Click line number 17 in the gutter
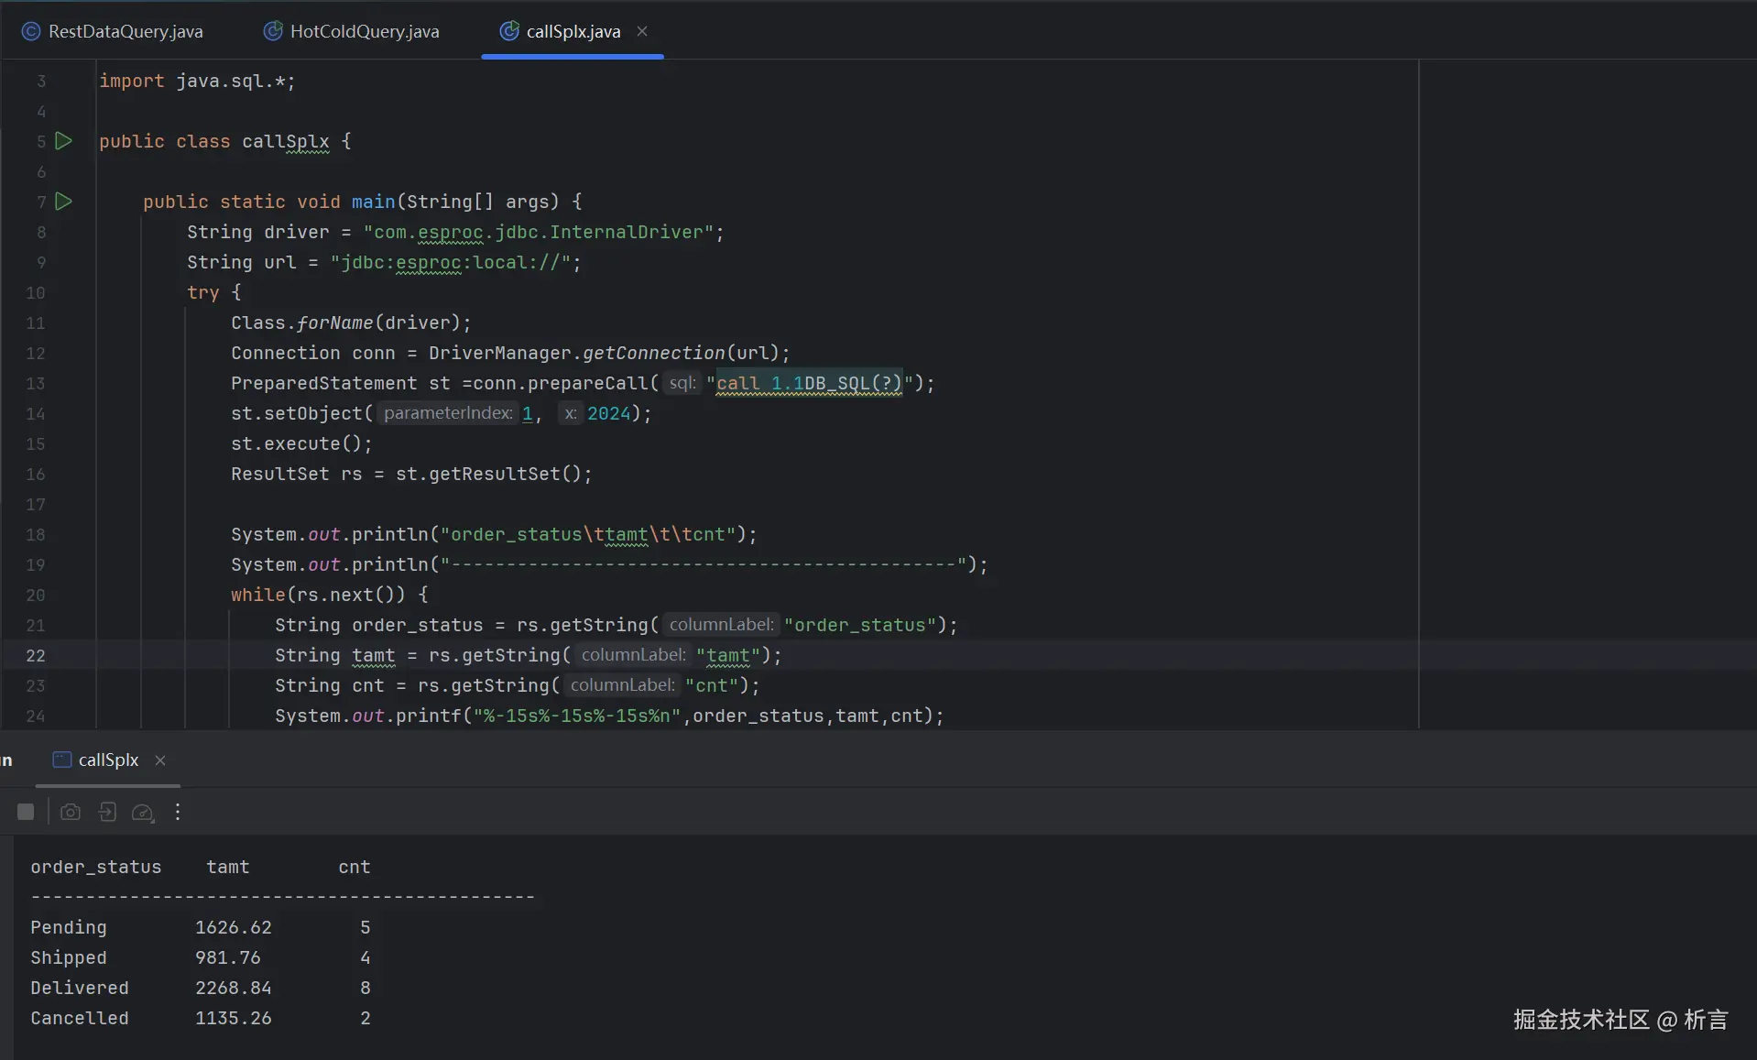1757x1060 pixels. click(x=35, y=504)
